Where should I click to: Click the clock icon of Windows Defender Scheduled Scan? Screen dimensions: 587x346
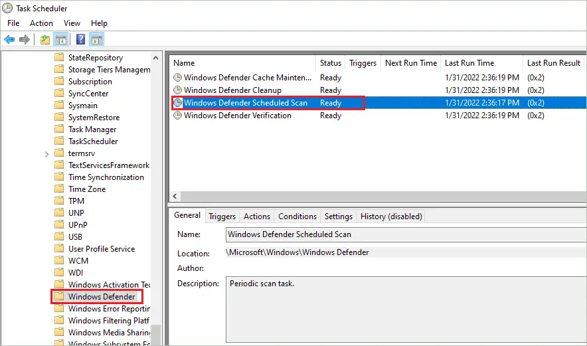click(177, 102)
